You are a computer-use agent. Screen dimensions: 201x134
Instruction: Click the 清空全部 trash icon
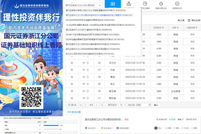189,20
